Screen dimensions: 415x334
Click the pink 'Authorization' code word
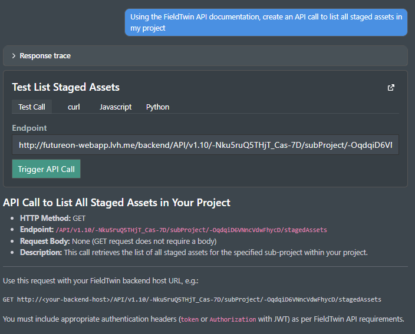tap(233, 319)
